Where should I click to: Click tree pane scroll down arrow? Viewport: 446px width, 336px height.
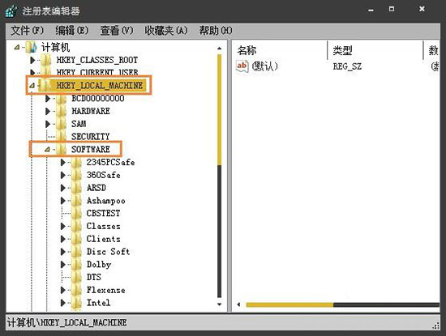[x=219, y=304]
